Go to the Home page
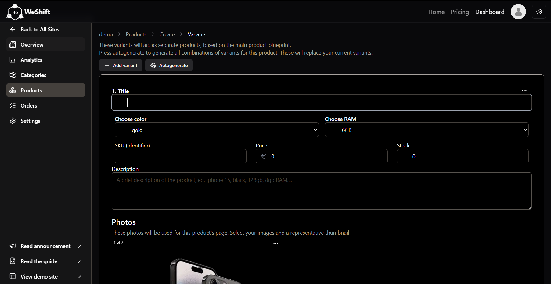Image resolution: width=551 pixels, height=284 pixels. pos(436,12)
